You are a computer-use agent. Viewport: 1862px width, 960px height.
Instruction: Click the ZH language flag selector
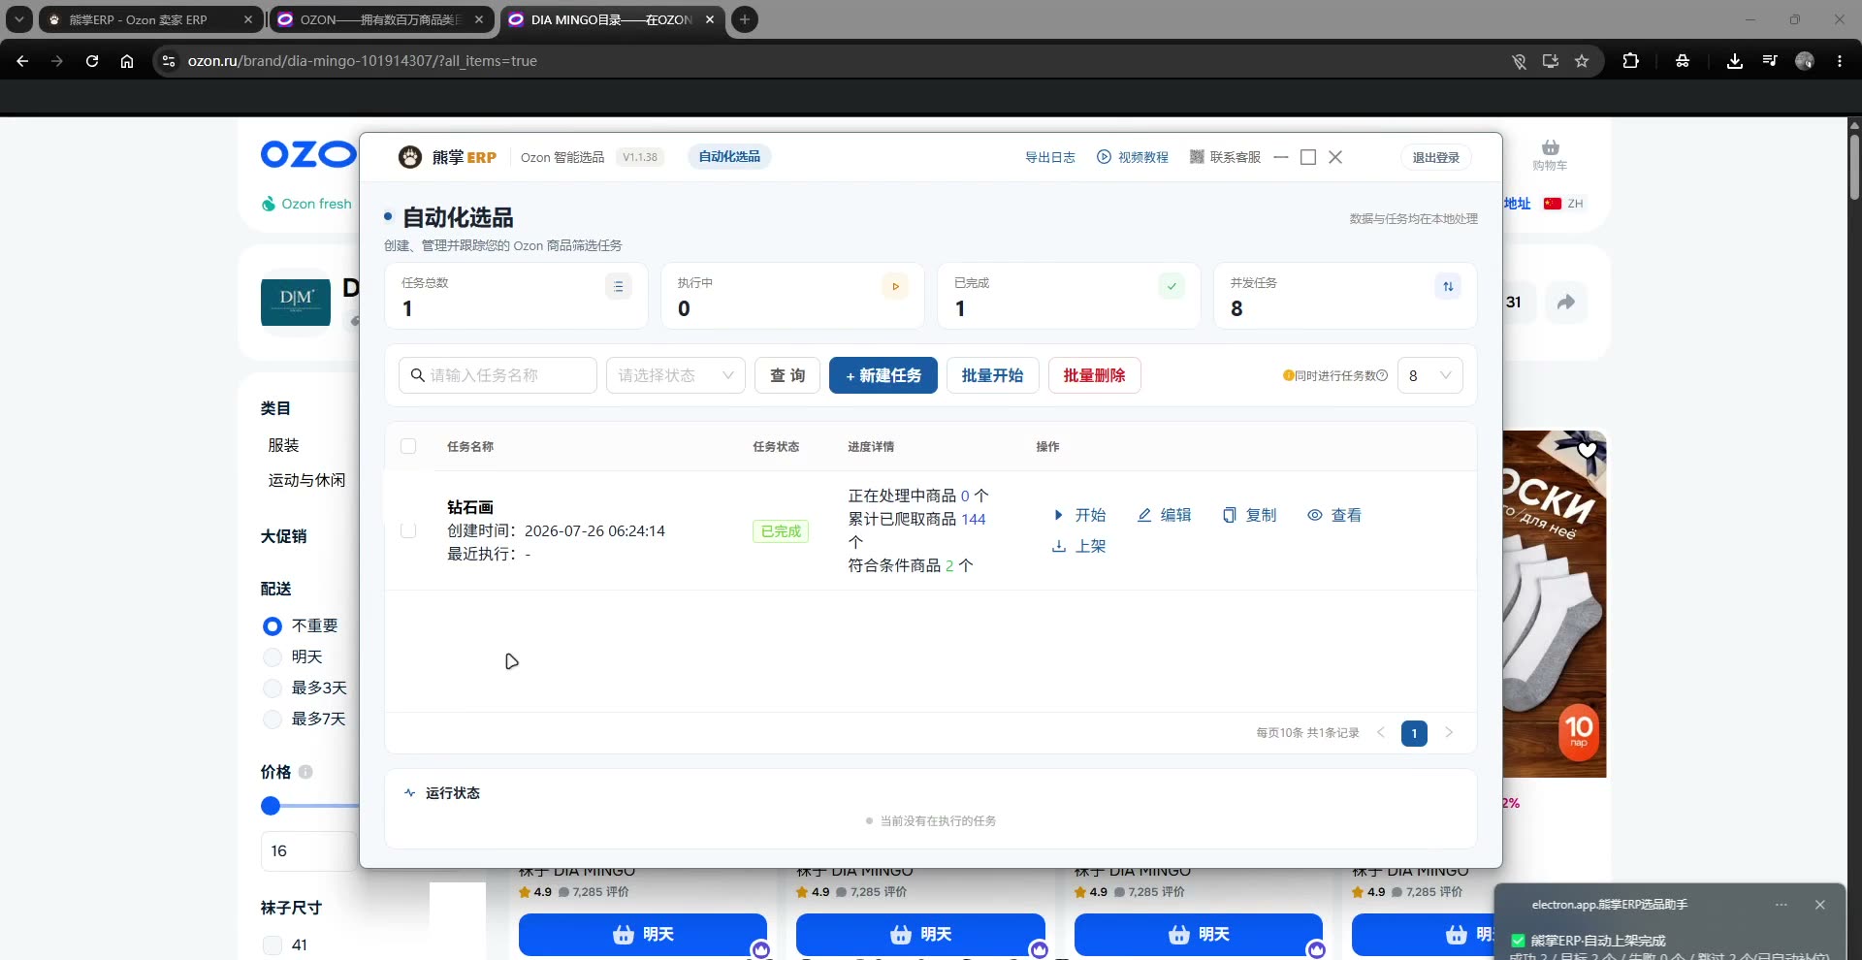pos(1563,204)
